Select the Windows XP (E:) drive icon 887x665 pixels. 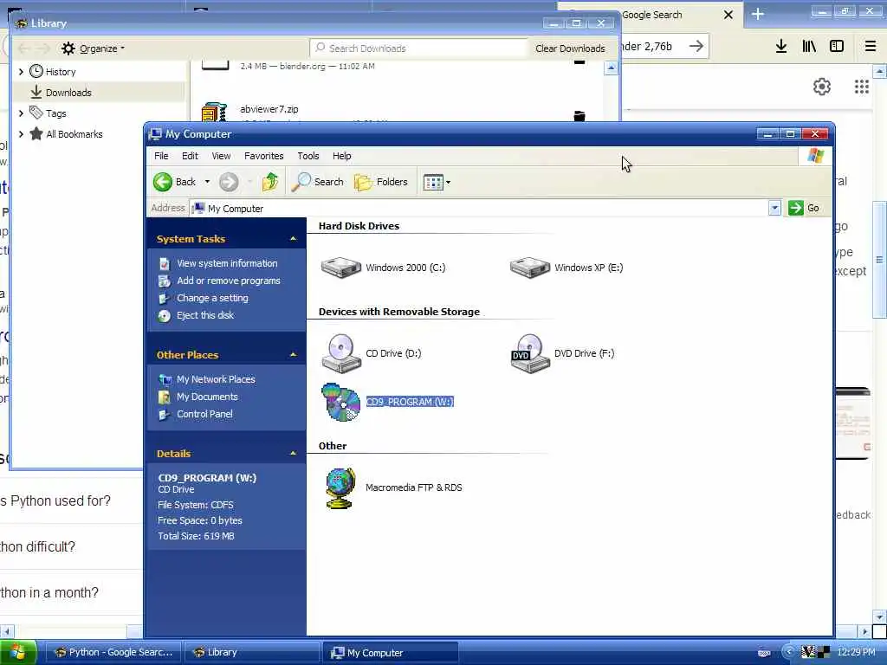pyautogui.click(x=529, y=268)
